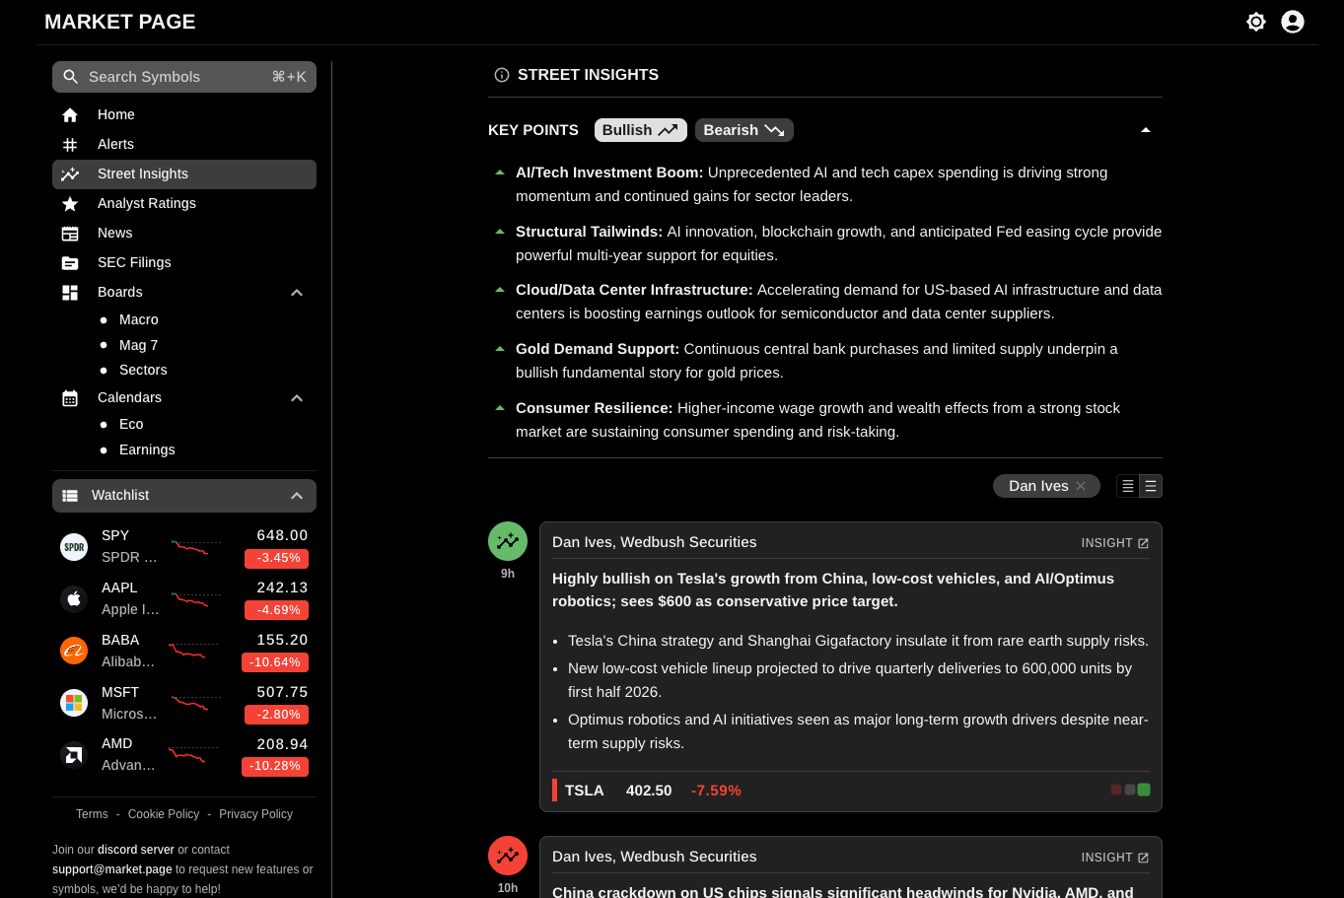Click the MARKET PAGE logo title
The height and width of the screenshot is (898, 1344).
tap(120, 22)
